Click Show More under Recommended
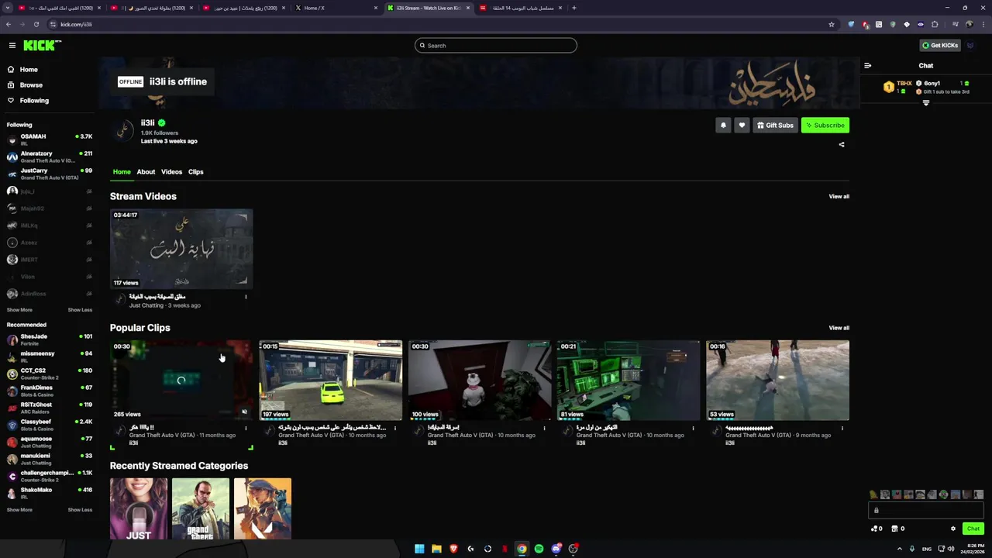The width and height of the screenshot is (992, 558). 19,510
